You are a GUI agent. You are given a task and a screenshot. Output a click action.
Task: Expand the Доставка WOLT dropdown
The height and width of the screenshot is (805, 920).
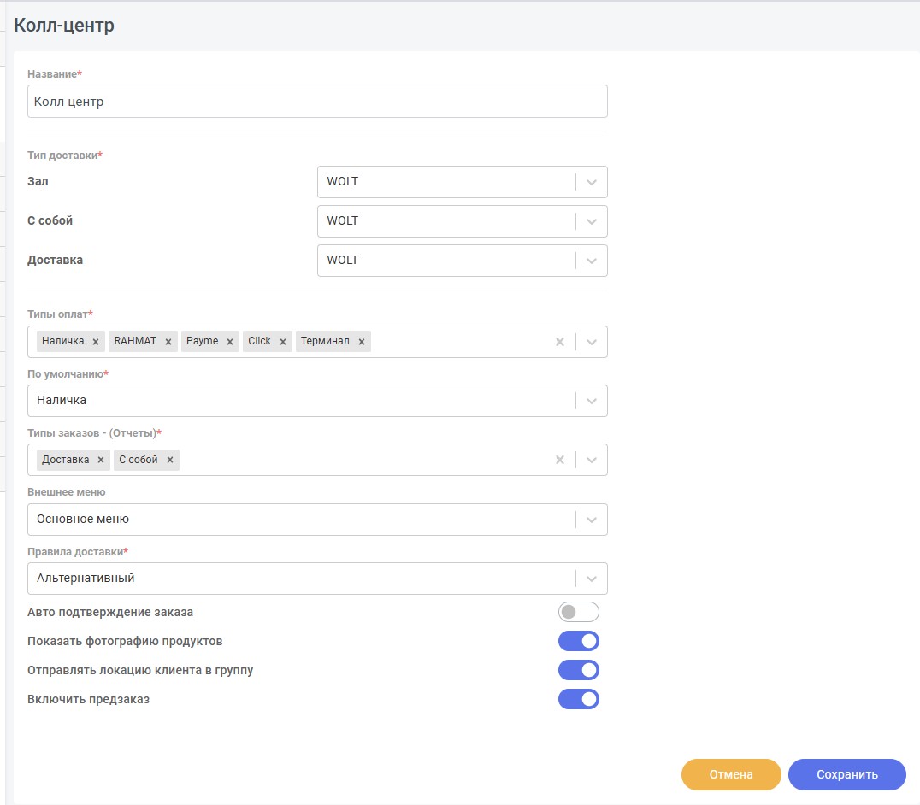pos(463,261)
